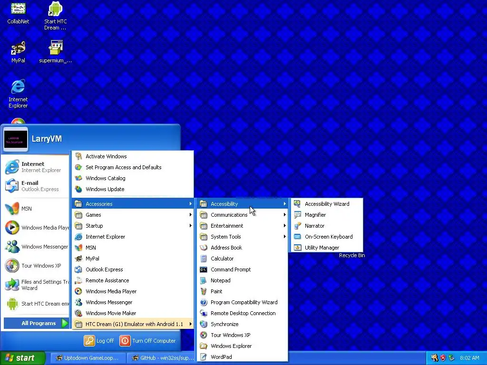Screen dimensions: 487x365
Task: Launch Magnifier from Accessibility submenu
Action: pos(325,215)
